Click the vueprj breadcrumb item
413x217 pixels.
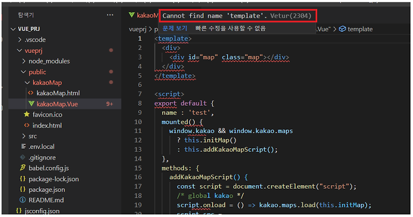click(138, 29)
